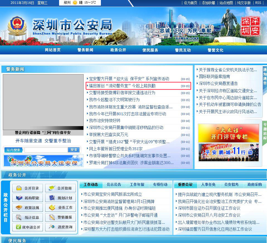This screenshot has width=267, height=243.
Task: Open the 便民服务 navigation menu item
Action: pyautogui.click(x=150, y=50)
